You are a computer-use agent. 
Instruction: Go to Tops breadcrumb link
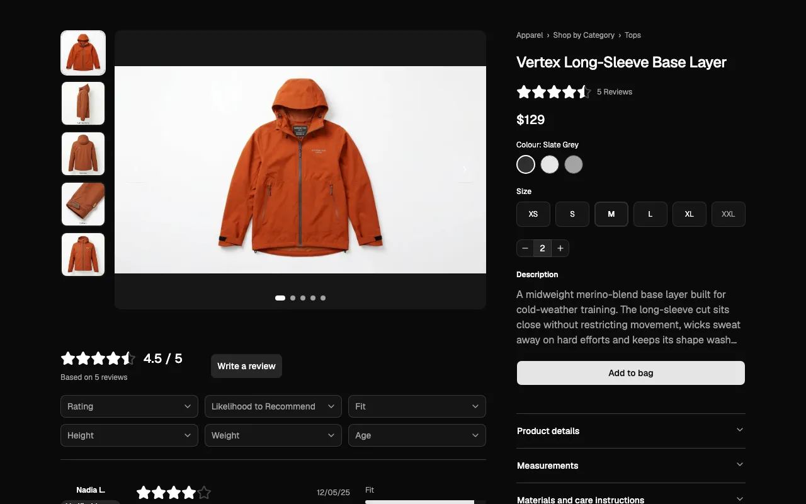click(633, 35)
